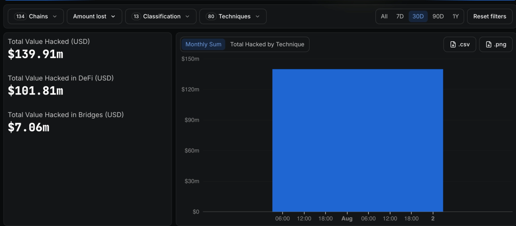The width and height of the screenshot is (516, 226).
Task: Click the $101.81m DeFi value figure
Action: pos(36,91)
